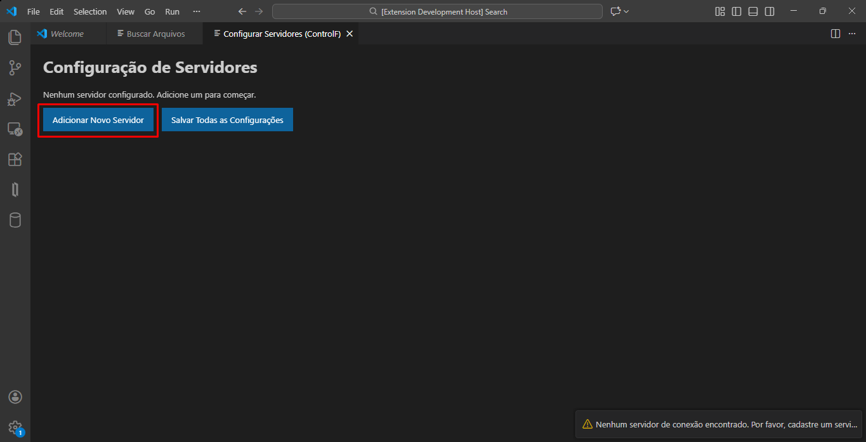The width and height of the screenshot is (866, 442).
Task: Click the warning notification about no server
Action: [720, 424]
